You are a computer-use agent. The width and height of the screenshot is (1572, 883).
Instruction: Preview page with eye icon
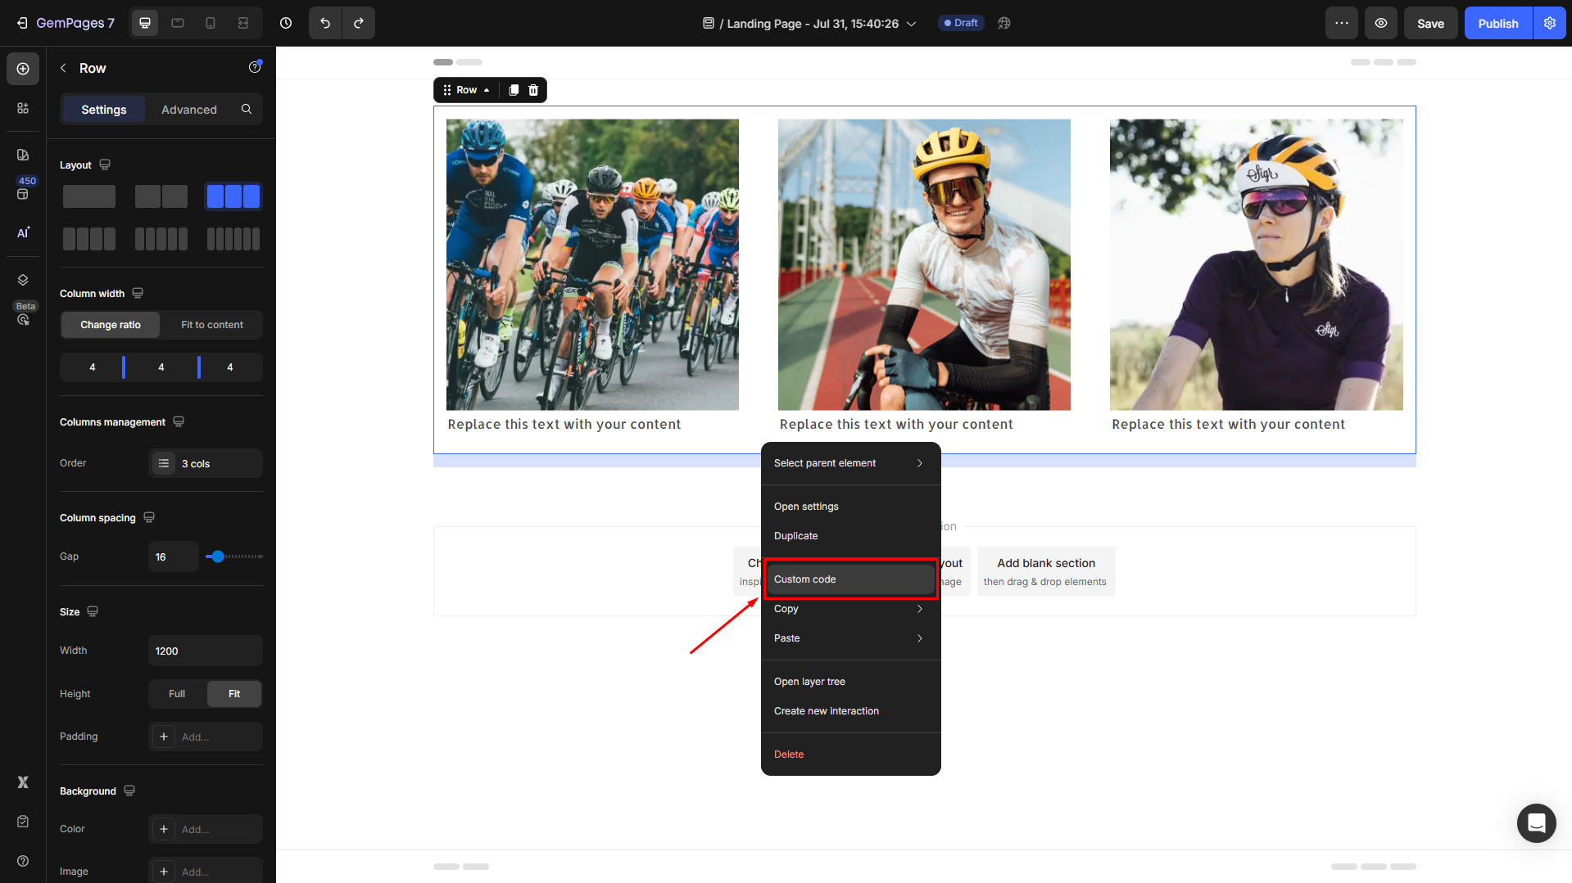[x=1380, y=23]
